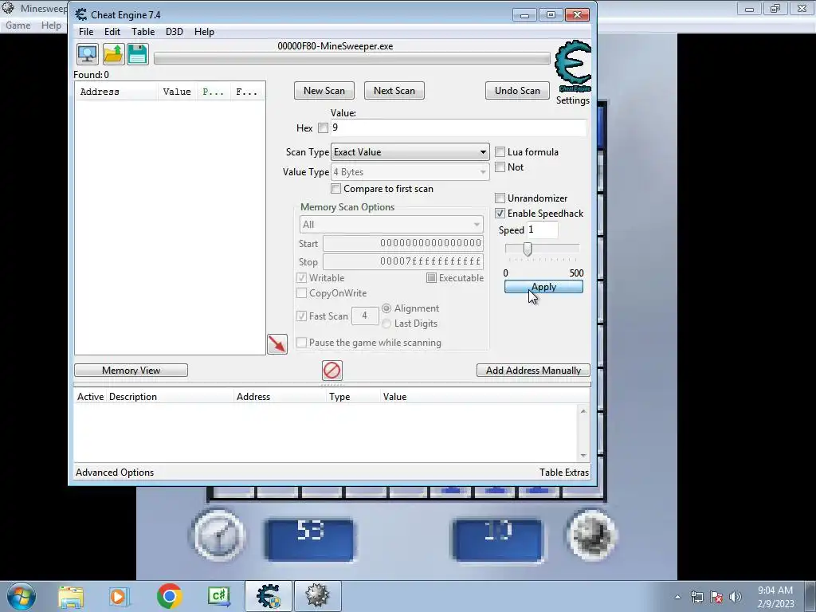Open Google Chrome from taskbar

coord(169,596)
